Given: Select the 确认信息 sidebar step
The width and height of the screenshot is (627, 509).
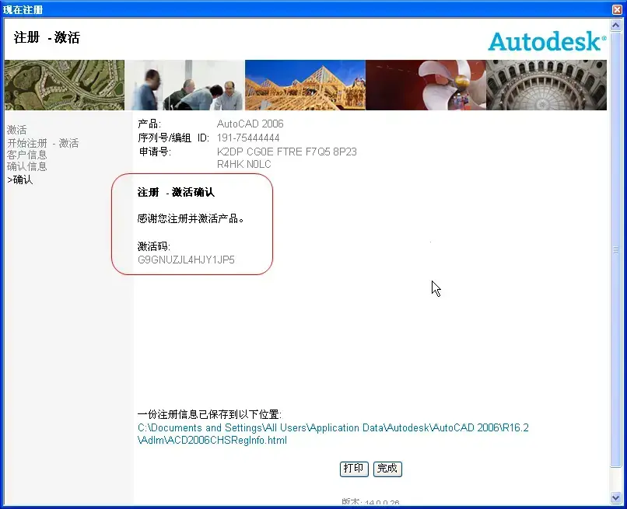Looking at the screenshot, I should 26,166.
